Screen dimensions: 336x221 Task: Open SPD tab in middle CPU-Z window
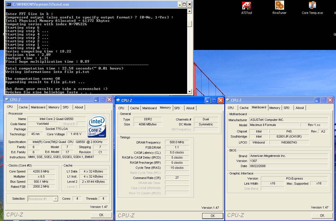177,108
